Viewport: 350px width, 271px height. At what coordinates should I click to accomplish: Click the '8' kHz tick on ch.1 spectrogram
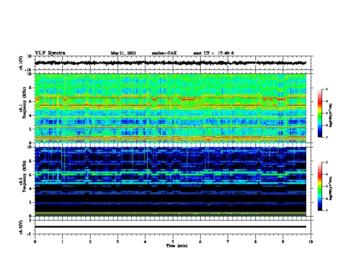[30, 88]
